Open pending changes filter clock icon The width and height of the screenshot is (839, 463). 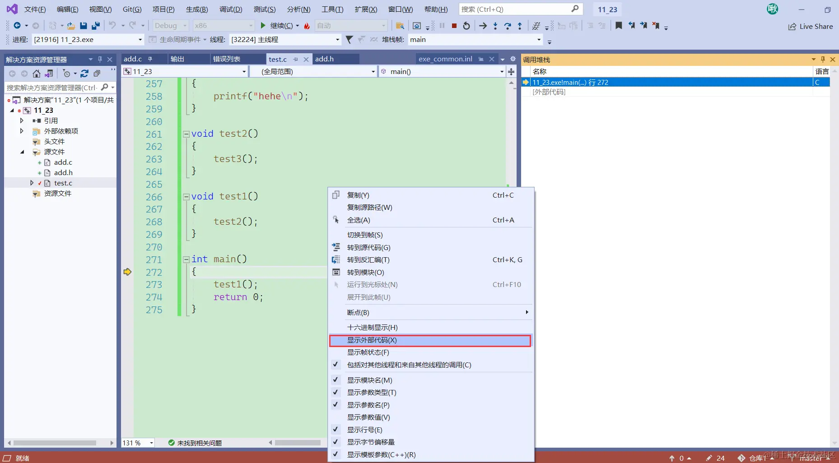(x=67, y=74)
